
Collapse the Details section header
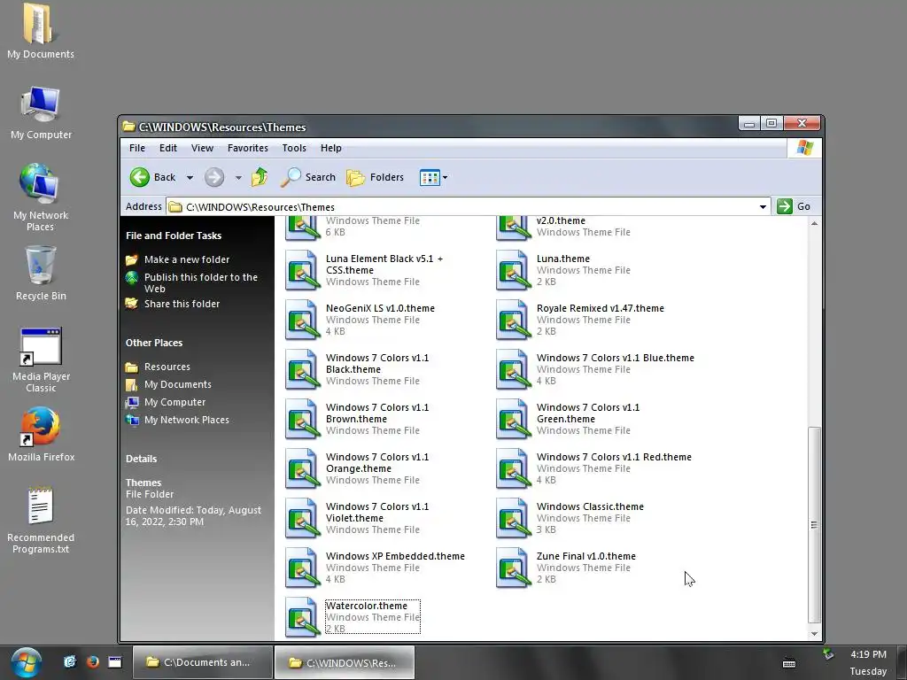tap(141, 459)
